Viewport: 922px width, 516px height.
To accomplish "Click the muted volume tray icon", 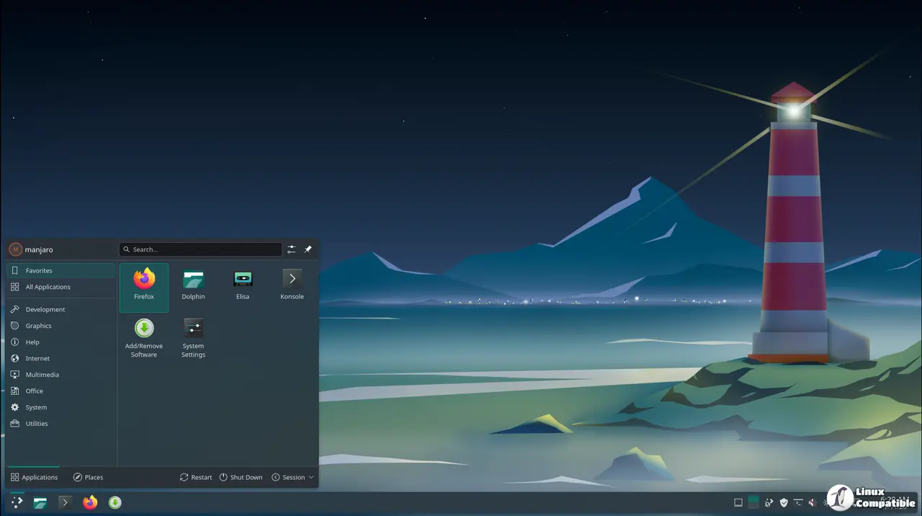I will [812, 502].
